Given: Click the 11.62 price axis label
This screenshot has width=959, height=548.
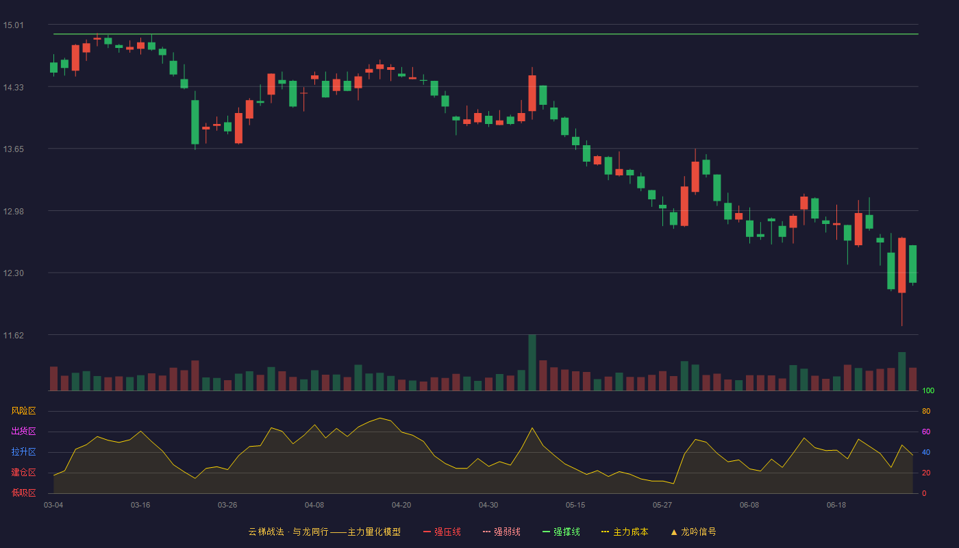Looking at the screenshot, I should pyautogui.click(x=13, y=335).
